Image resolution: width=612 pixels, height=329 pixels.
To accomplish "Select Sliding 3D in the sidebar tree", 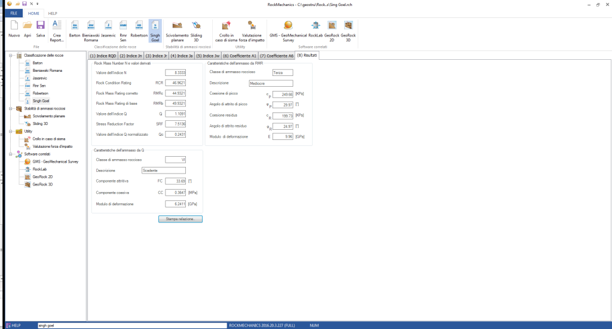I will [x=41, y=123].
